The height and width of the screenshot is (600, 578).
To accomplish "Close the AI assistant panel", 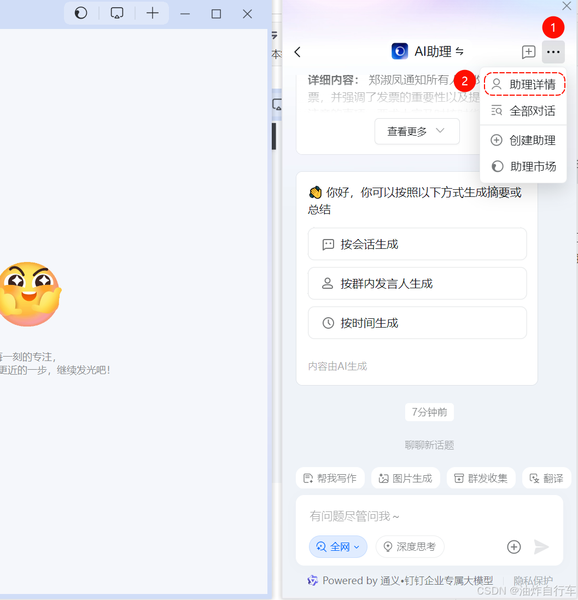I will click(x=567, y=5).
